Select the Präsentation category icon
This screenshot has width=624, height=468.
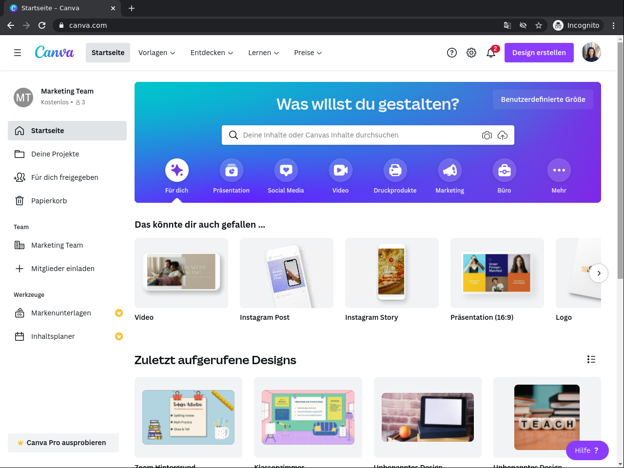coord(232,170)
